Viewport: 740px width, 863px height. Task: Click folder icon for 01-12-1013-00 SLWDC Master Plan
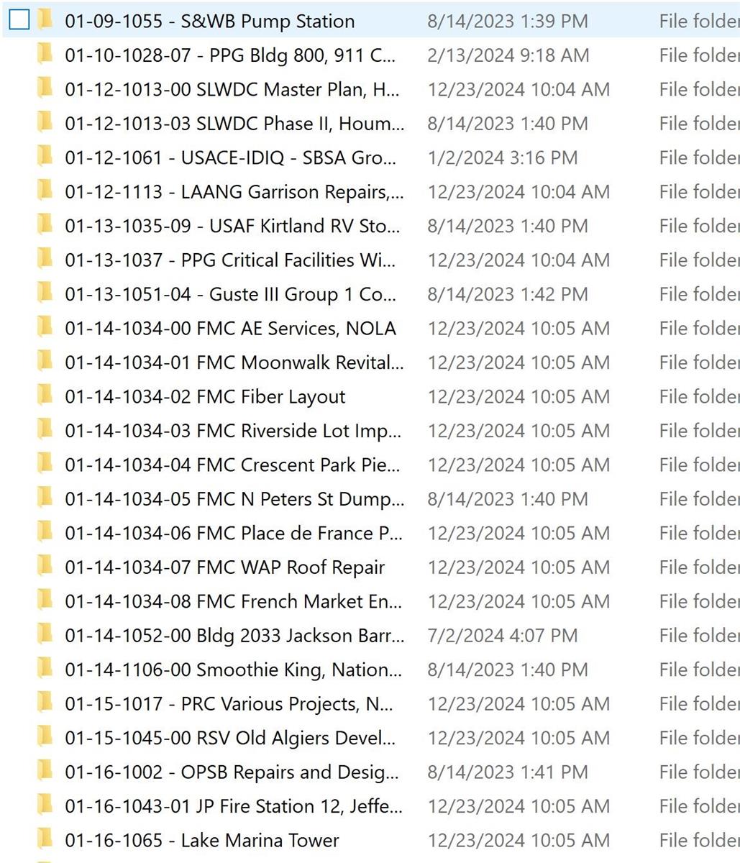(x=45, y=88)
